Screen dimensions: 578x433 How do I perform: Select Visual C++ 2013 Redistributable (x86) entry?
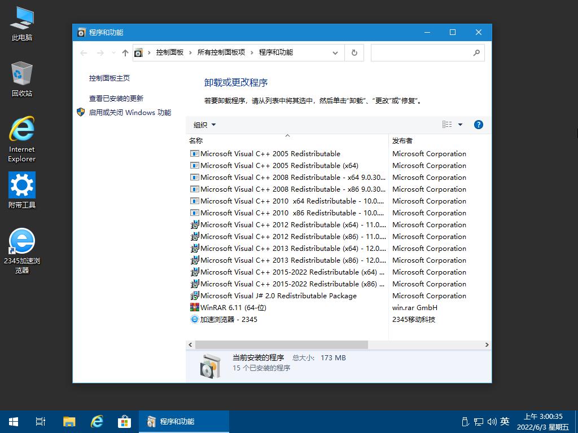pos(287,260)
